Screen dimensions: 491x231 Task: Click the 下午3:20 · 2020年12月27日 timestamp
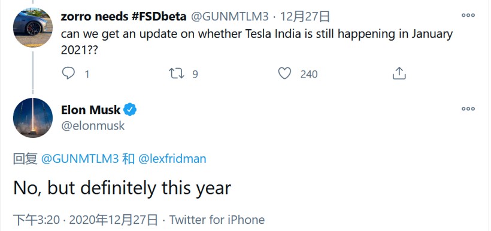click(86, 220)
